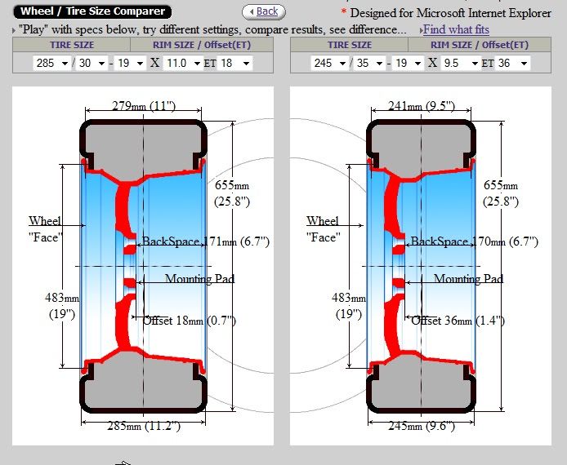Open left rim width dropdown showing 11.0
567x465 pixels.
tap(183, 63)
